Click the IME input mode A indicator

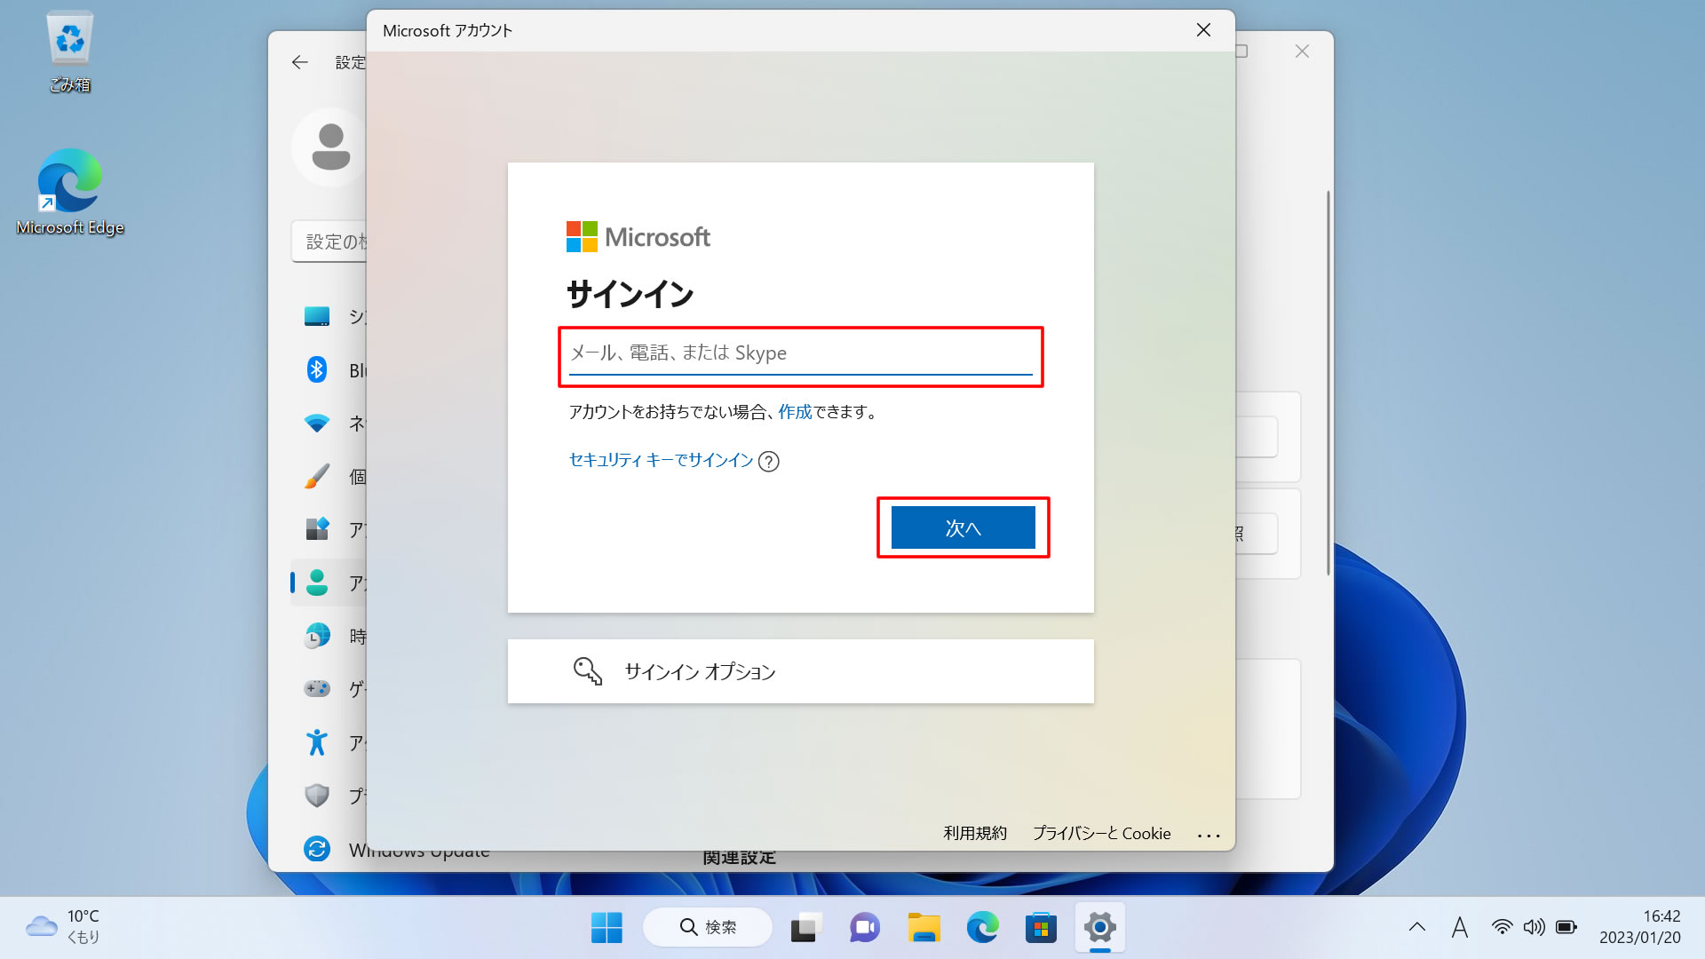point(1459,927)
